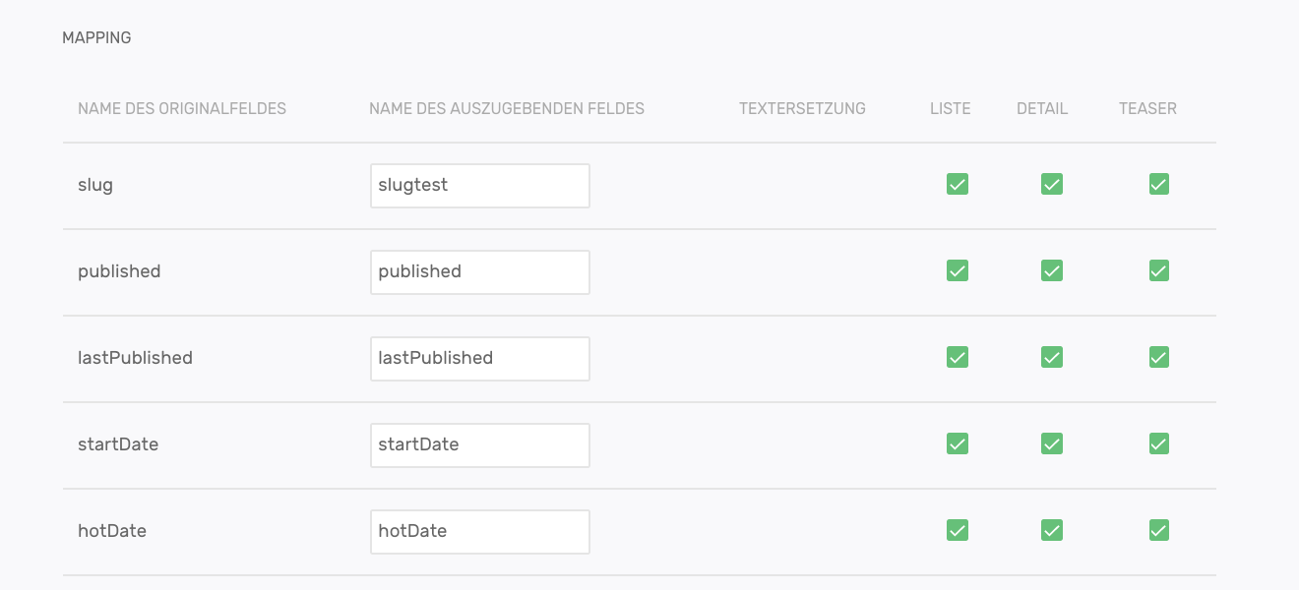Click the slugtest output name field
This screenshot has width=1299, height=590.
tap(479, 186)
